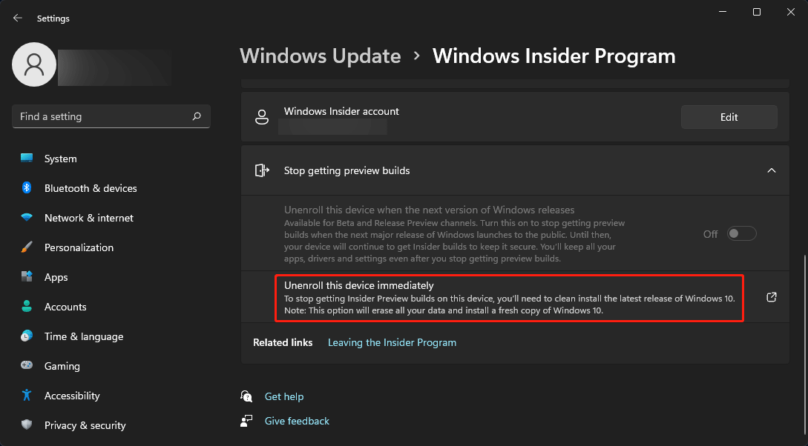Click the Stop getting preview builds exit icon
808x446 pixels.
tap(262, 170)
